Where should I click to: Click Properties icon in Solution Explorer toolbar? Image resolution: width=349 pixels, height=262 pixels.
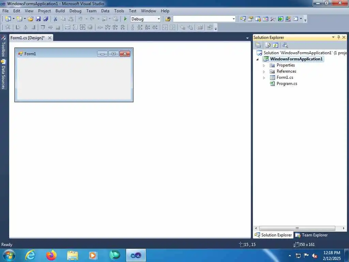(x=258, y=45)
